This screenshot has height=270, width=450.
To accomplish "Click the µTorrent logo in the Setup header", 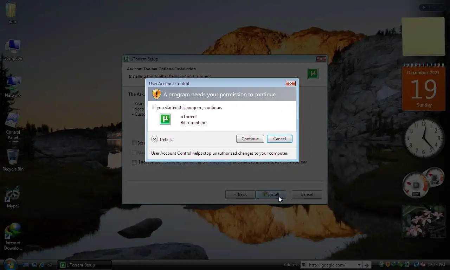I will pyautogui.click(x=313, y=73).
